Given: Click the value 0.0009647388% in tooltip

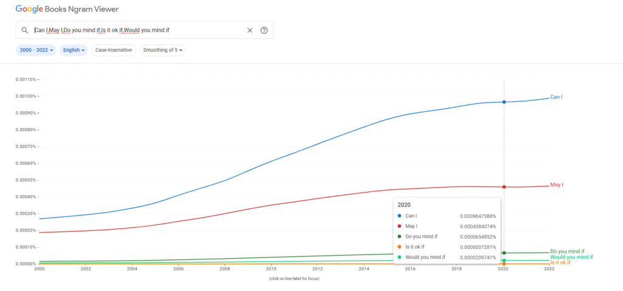Looking at the screenshot, I should click(478, 216).
